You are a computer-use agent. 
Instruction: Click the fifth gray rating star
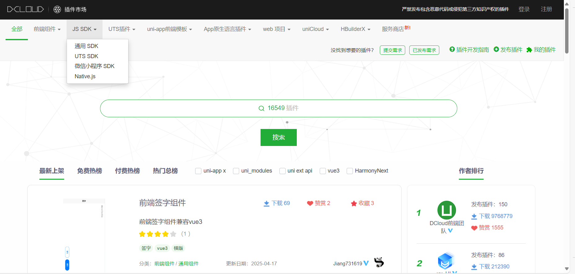(x=173, y=234)
